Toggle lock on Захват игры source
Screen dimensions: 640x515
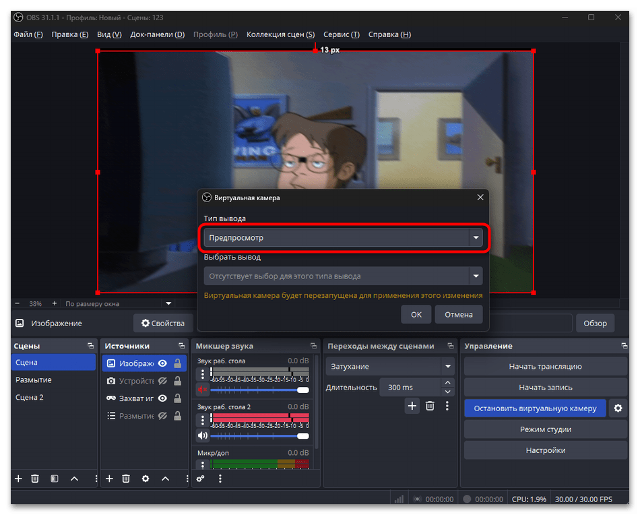pos(178,398)
